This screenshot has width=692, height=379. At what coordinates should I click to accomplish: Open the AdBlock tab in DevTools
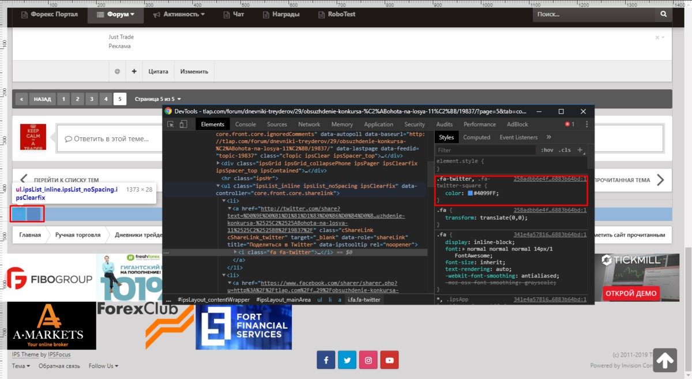pos(517,124)
